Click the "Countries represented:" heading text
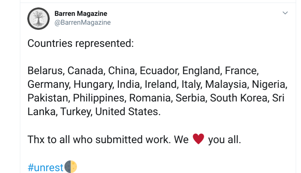The width and height of the screenshot is (301, 173). (x=80, y=44)
